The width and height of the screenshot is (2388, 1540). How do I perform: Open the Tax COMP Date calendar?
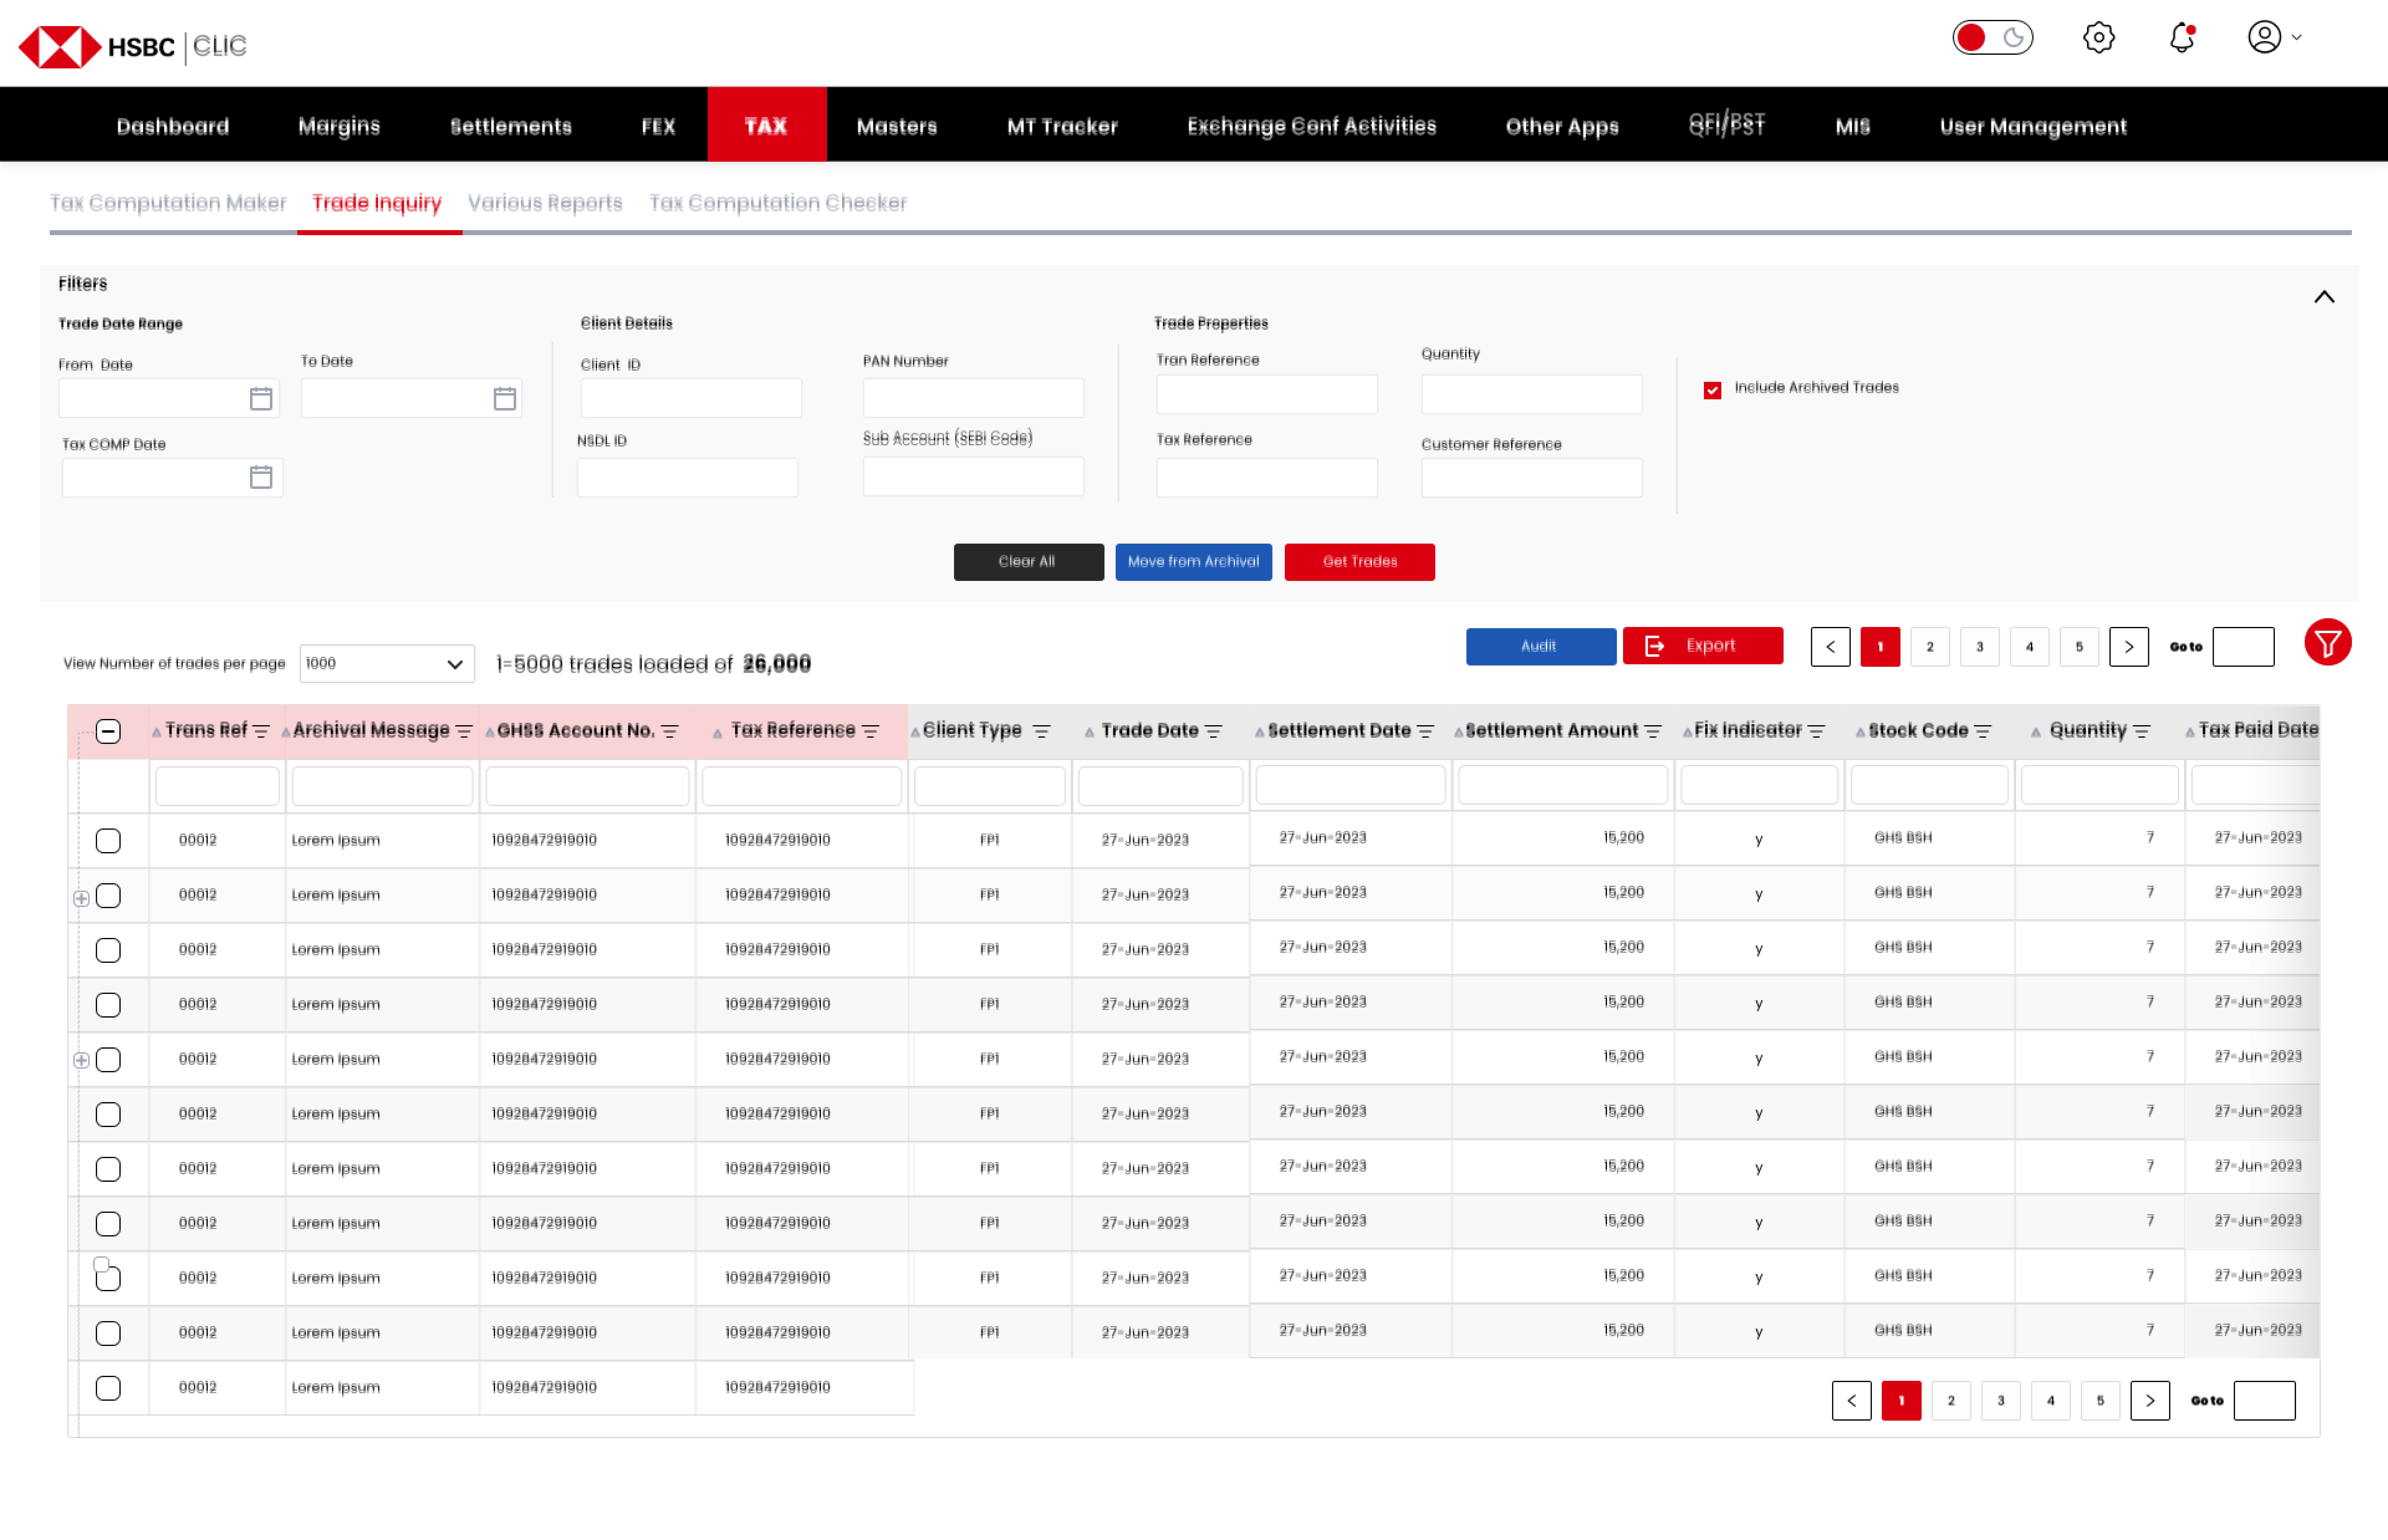pos(261,477)
